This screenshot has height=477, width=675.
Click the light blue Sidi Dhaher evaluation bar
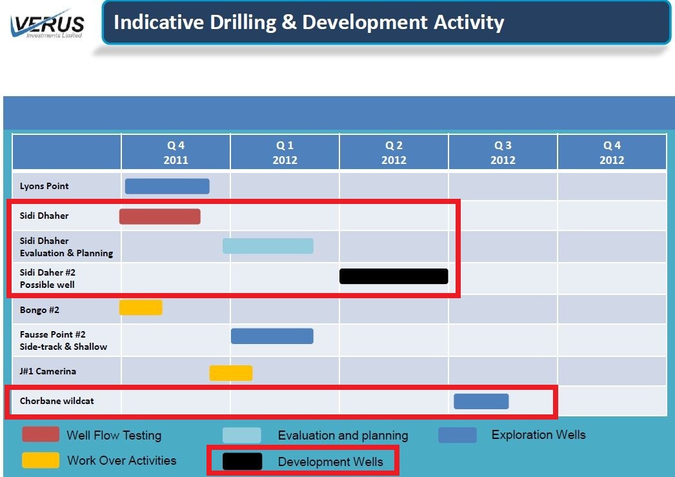pos(268,246)
